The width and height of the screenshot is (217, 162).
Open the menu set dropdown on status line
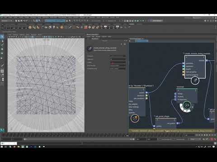7,21
